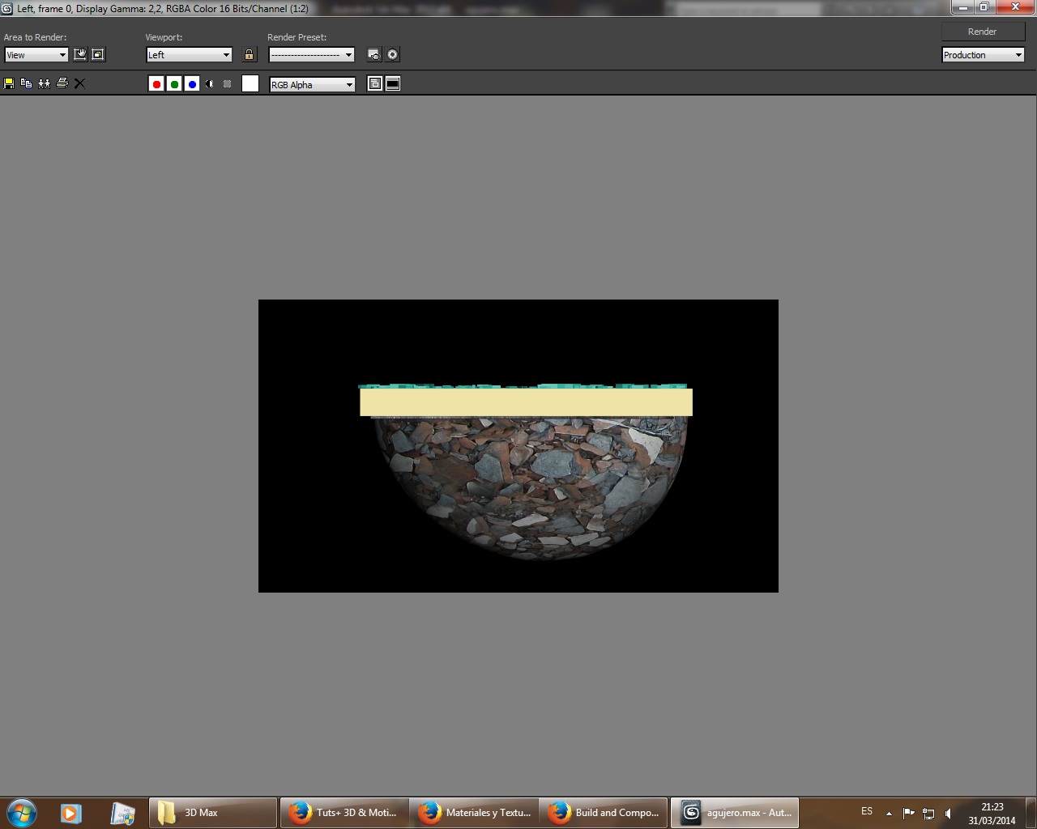Screen dimensions: 1037x829
Task: Open the Viewport dropdown showing Left
Action: 189,55
